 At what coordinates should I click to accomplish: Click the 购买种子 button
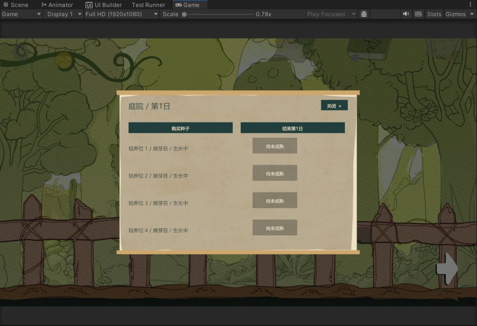coord(180,128)
